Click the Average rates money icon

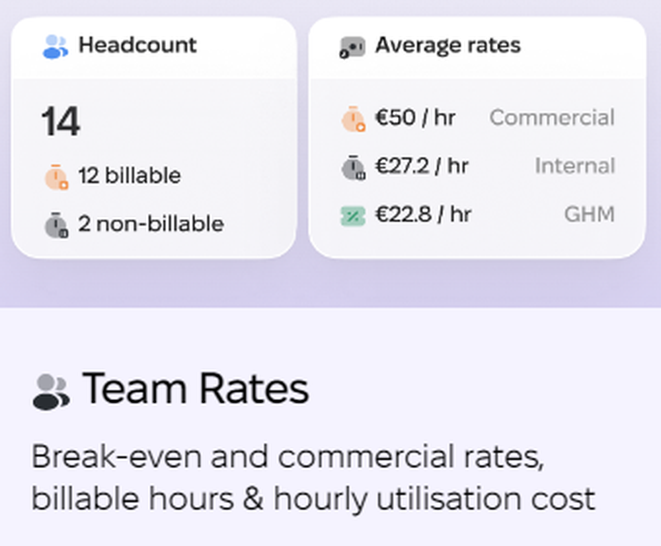352,48
